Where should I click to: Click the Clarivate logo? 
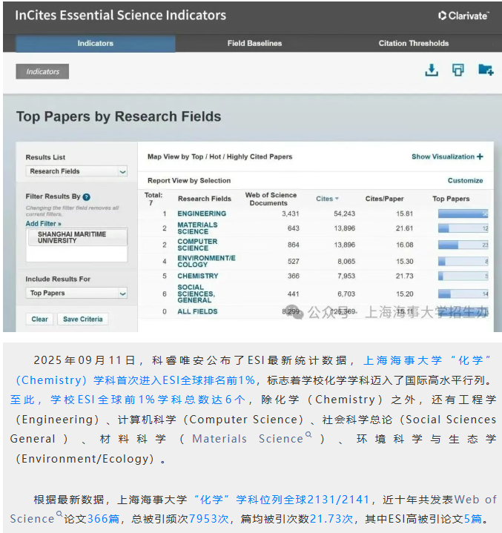point(463,15)
